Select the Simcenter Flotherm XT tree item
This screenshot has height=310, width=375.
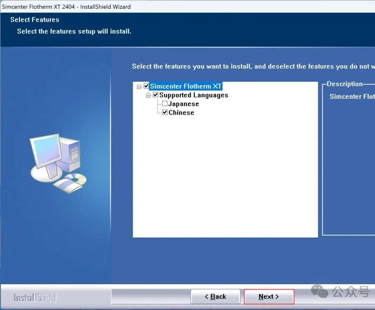pos(186,86)
